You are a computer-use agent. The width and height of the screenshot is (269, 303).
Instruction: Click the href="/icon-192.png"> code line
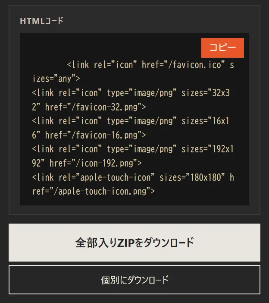point(87,163)
